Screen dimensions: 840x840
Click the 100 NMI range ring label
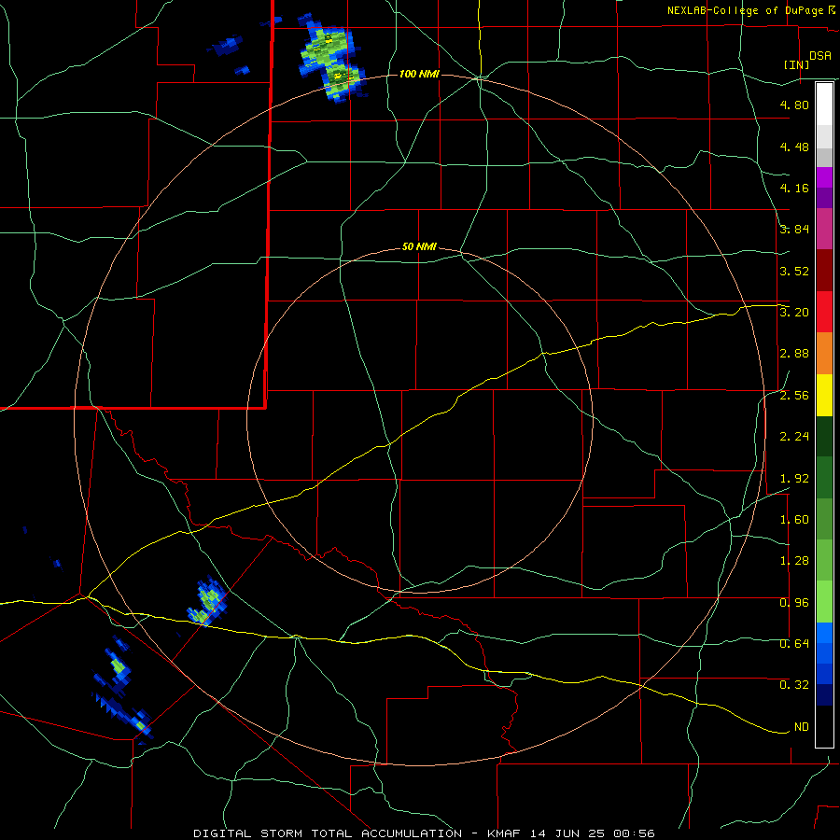pyautogui.click(x=419, y=74)
